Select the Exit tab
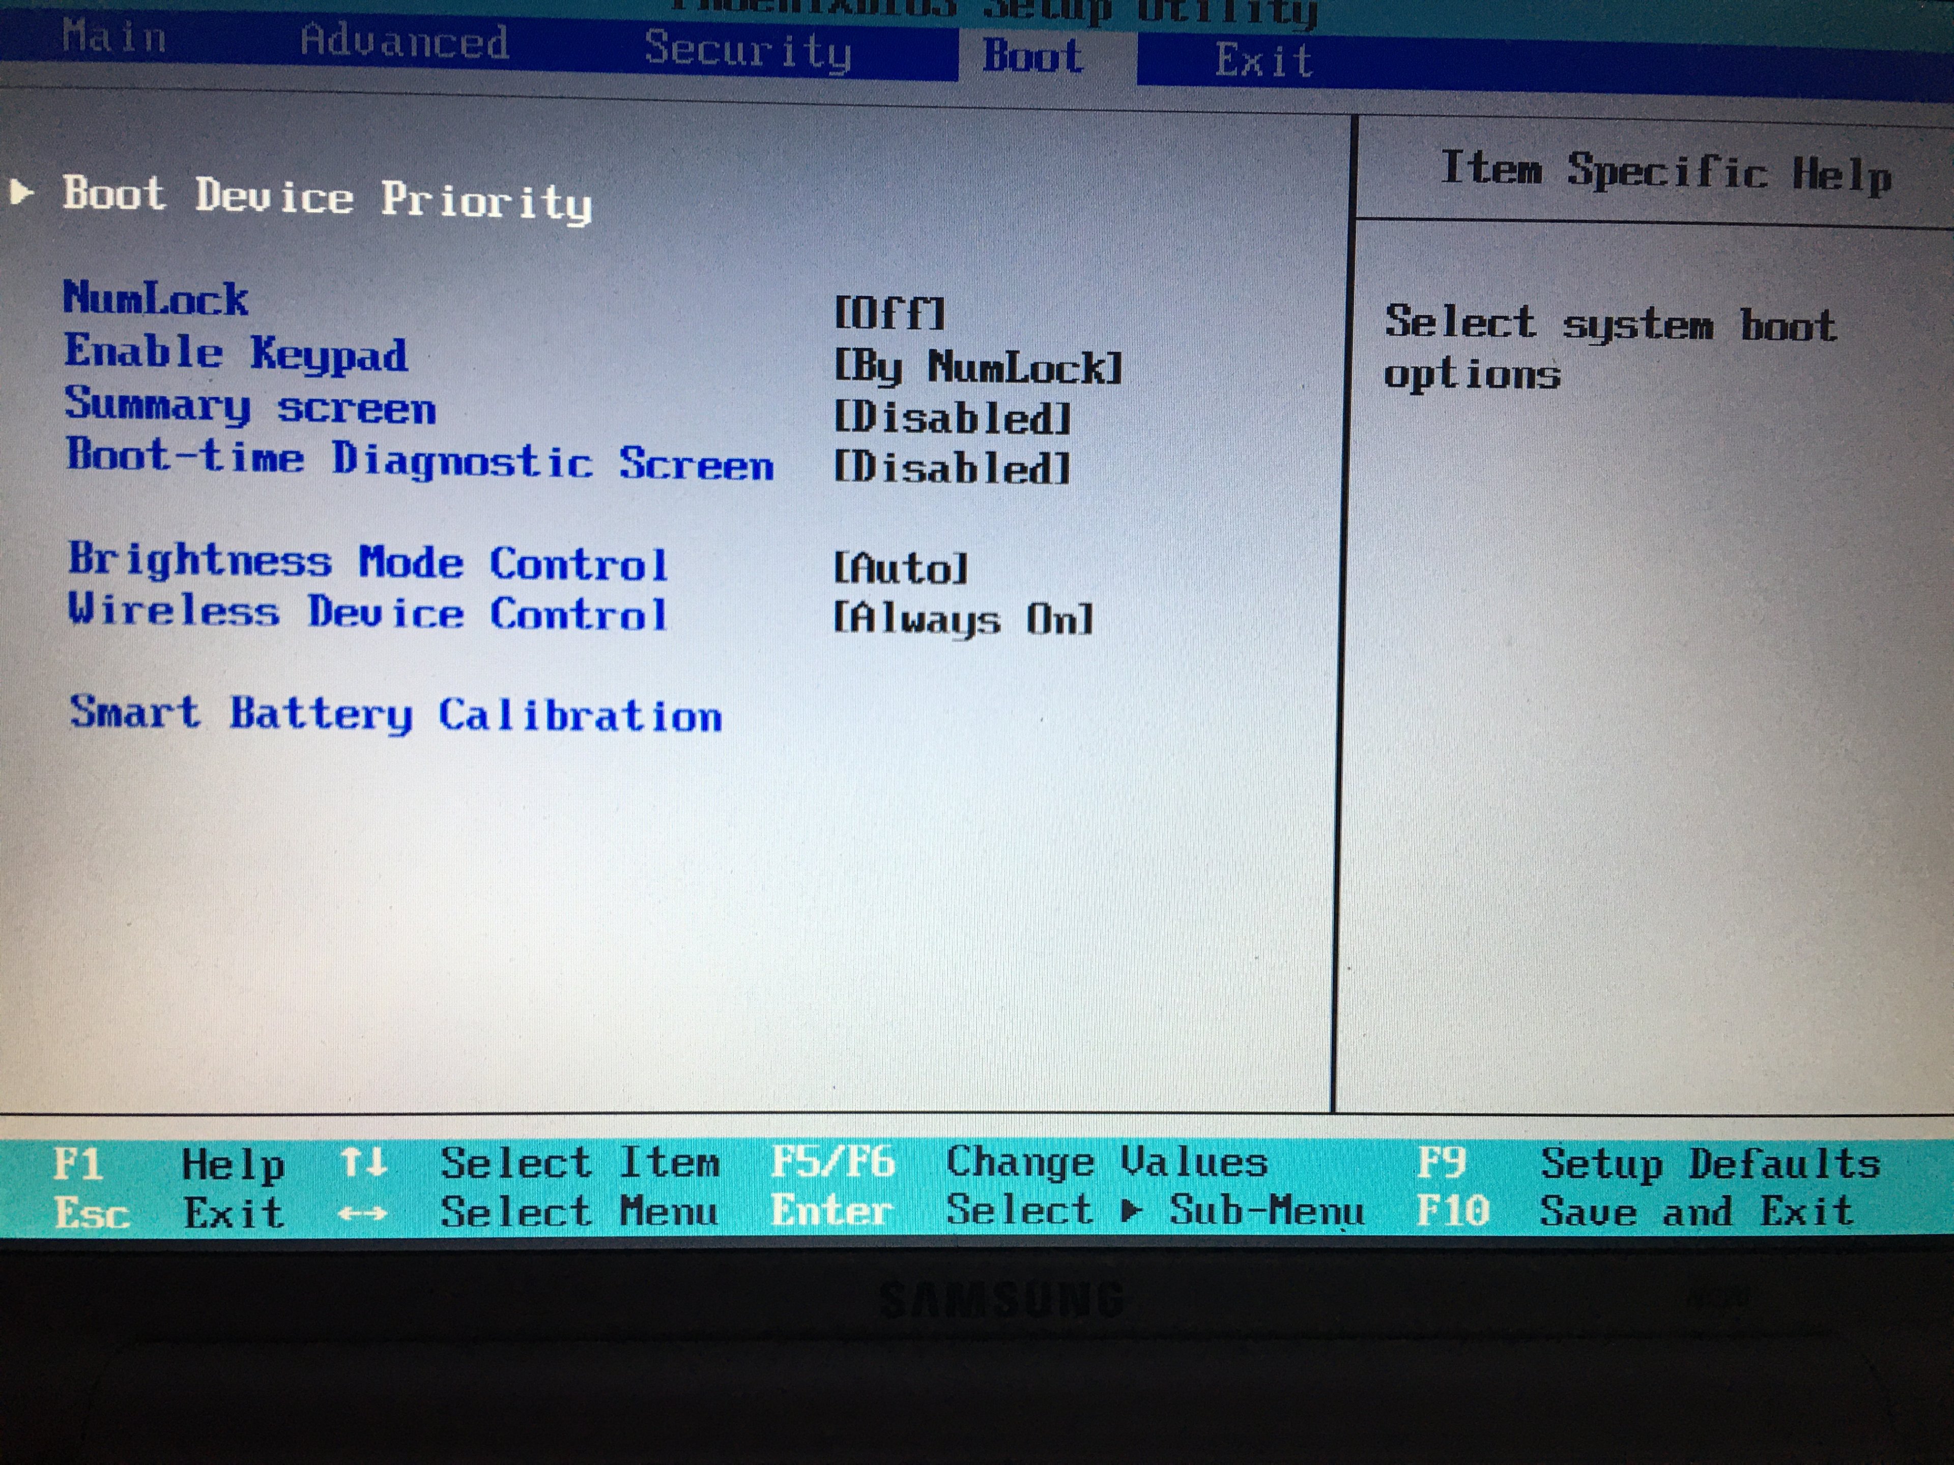 (1263, 61)
